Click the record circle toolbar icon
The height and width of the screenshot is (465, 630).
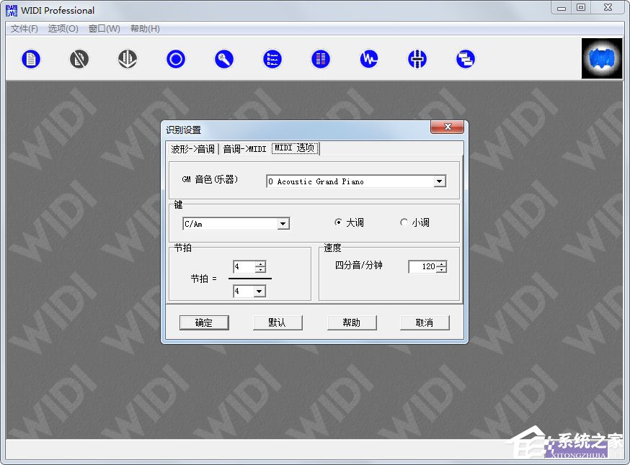(x=176, y=59)
